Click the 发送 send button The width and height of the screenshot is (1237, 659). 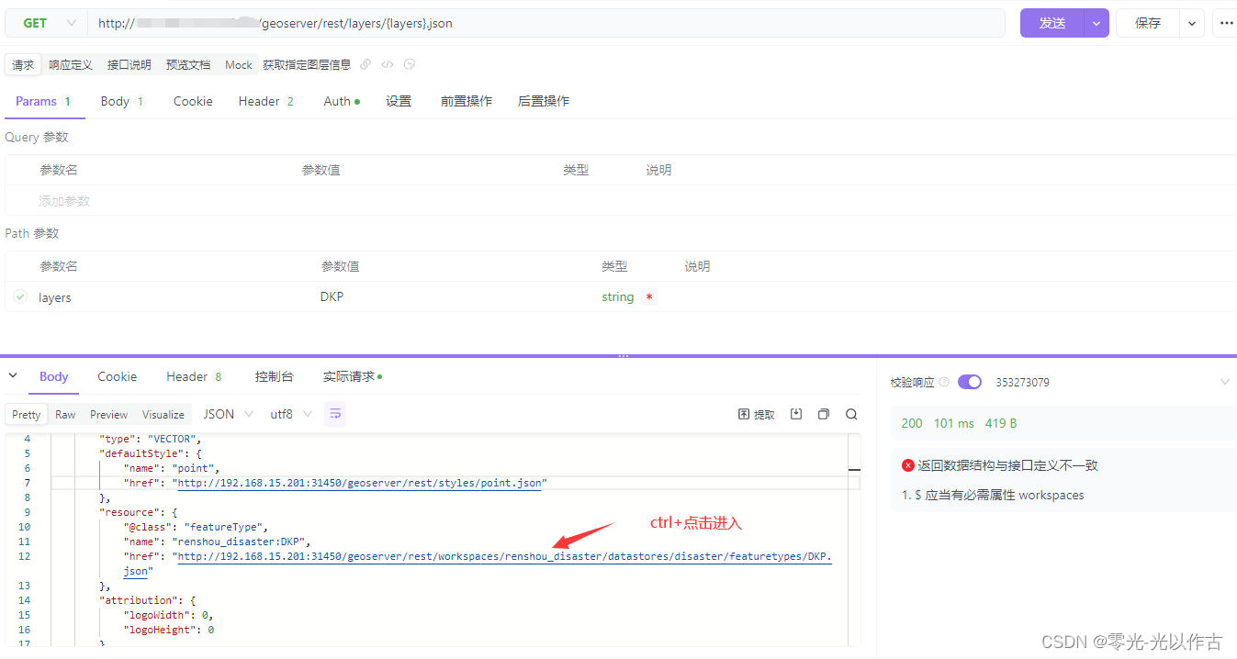pyautogui.click(x=1052, y=22)
